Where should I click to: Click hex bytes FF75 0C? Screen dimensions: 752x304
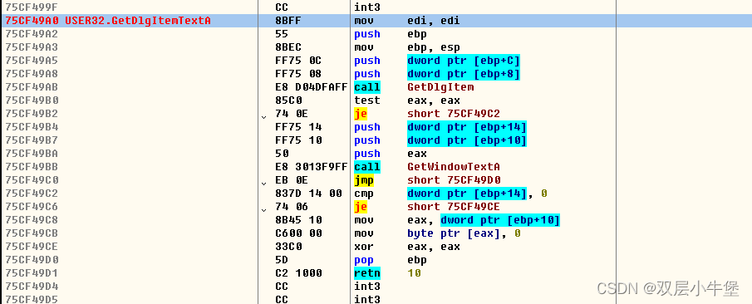coord(298,61)
